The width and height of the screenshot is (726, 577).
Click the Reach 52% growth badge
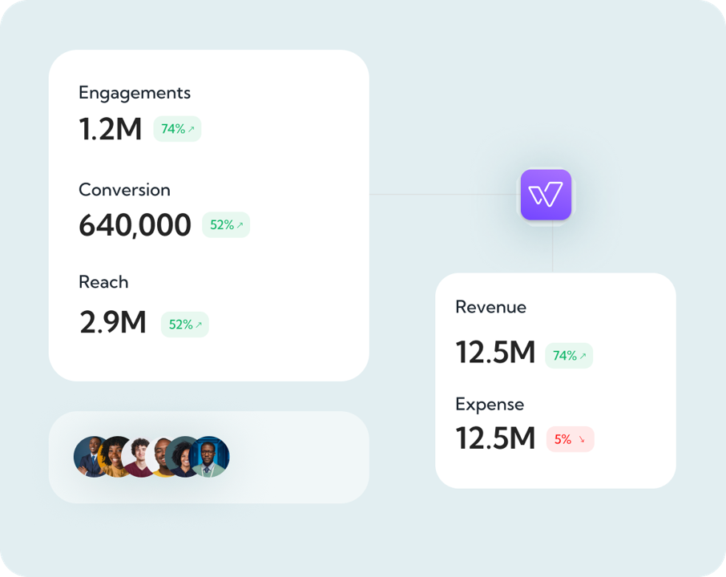(x=185, y=325)
